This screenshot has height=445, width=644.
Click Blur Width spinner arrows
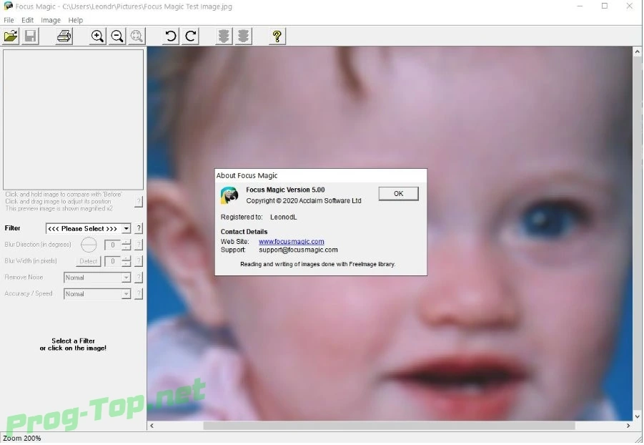(126, 261)
